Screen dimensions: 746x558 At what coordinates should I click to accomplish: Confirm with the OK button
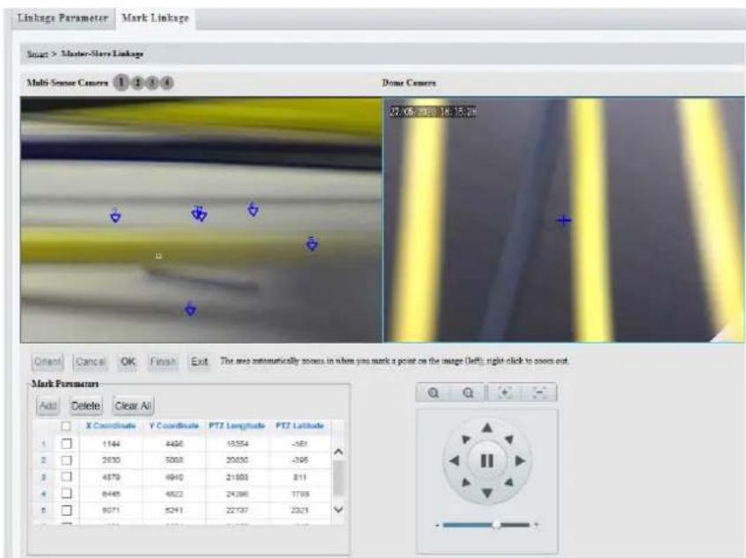(128, 362)
